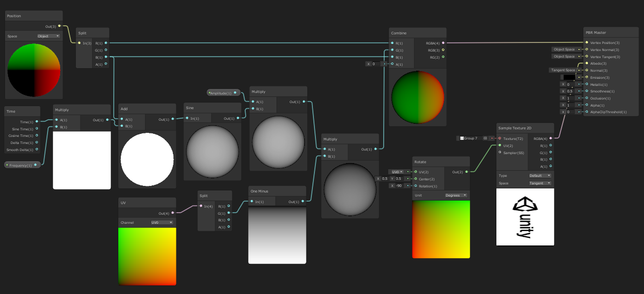Select the Amplitude property node
Image resolution: width=644 pixels, height=294 pixels.
tap(222, 93)
